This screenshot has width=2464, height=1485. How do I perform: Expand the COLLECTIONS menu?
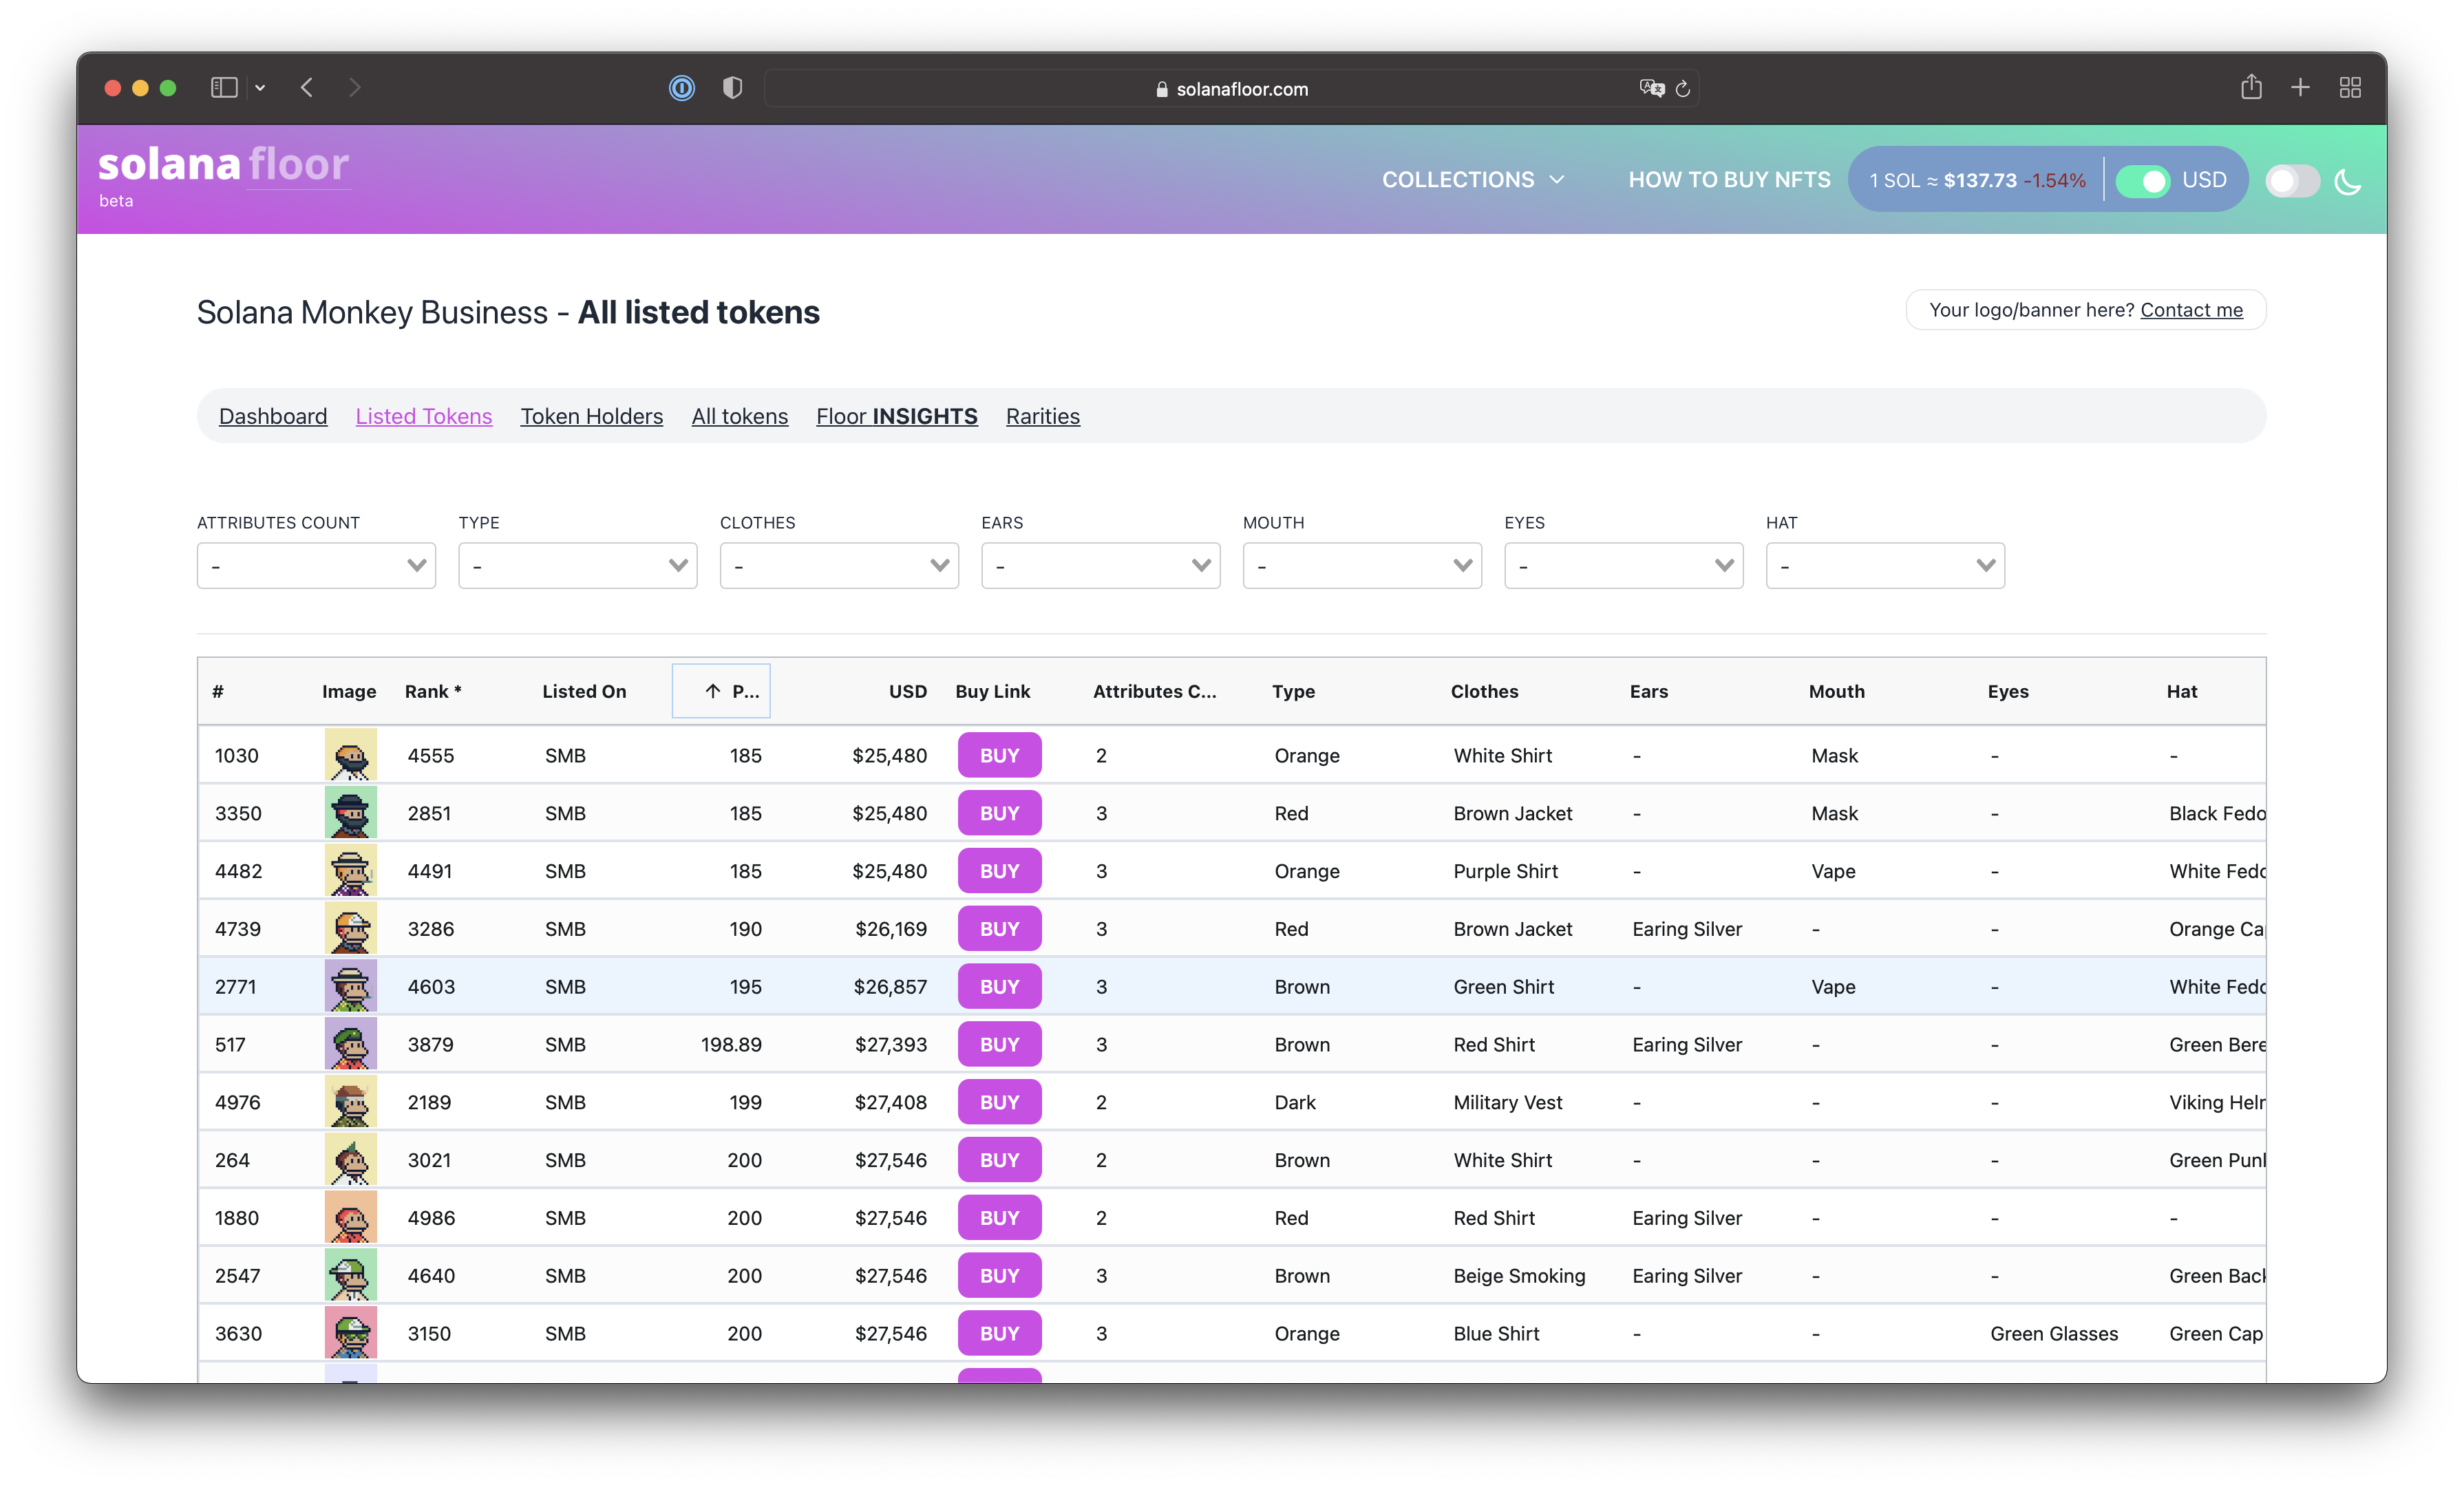[x=1473, y=180]
